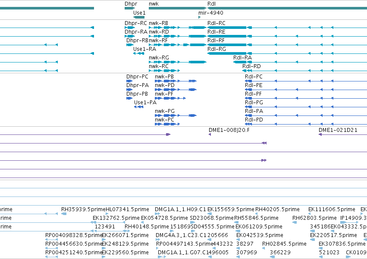
Task: Open transcript nwk-RG
Action: tap(159, 58)
